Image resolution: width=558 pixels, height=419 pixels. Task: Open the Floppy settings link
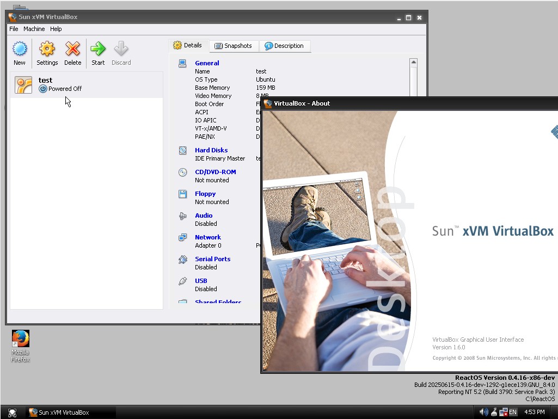pyautogui.click(x=205, y=194)
